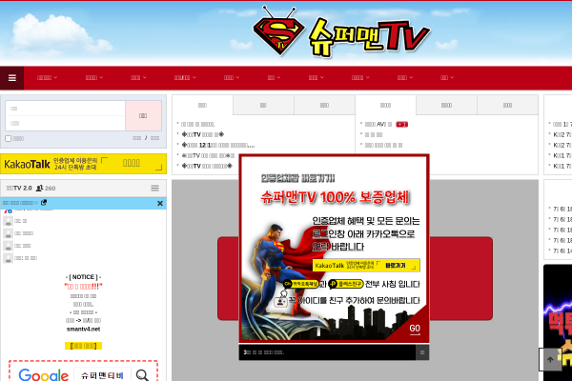Click the GO arrow in popup corner
This screenshot has width=572, height=381.
[x=415, y=329]
